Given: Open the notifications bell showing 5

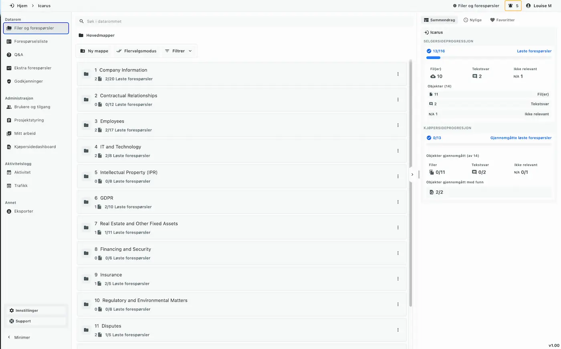Looking at the screenshot, I should [513, 6].
